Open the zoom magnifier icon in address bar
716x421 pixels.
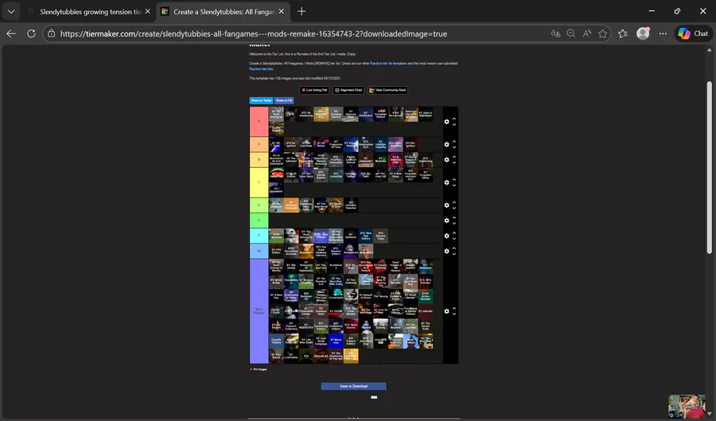pos(570,33)
